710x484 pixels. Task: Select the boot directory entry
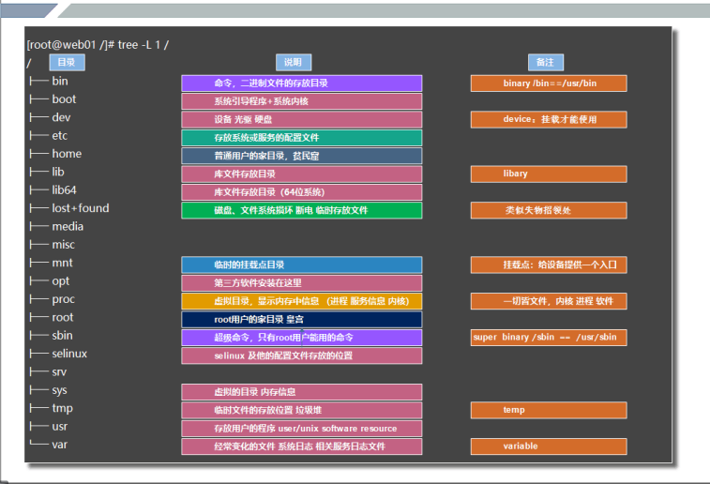64,99
